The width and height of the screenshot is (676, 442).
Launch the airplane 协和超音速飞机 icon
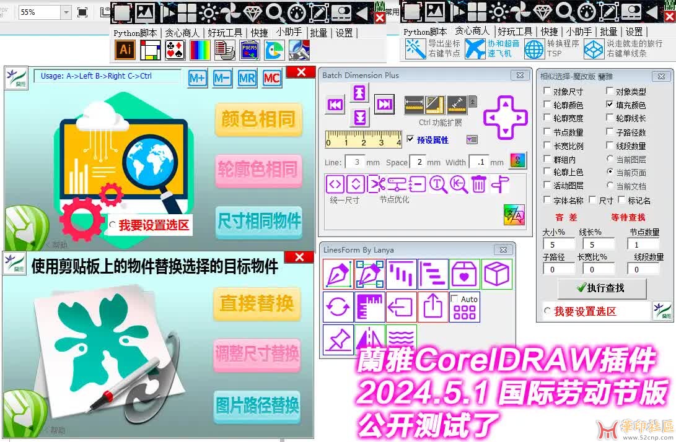point(475,49)
